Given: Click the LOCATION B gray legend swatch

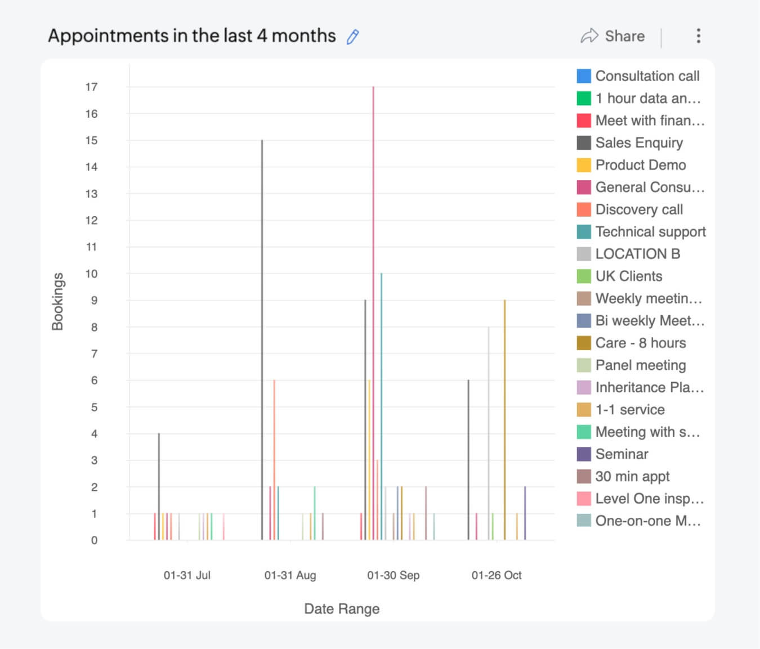Looking at the screenshot, I should coord(584,254).
